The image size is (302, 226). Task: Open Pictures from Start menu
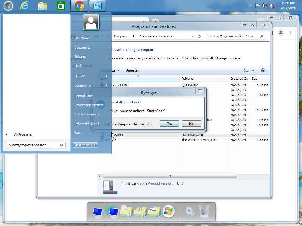coord(80,56)
